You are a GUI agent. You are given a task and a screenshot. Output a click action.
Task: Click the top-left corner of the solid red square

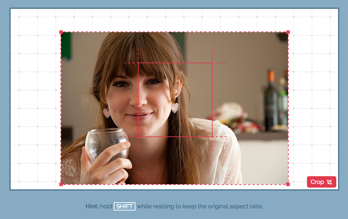(x=138, y=63)
